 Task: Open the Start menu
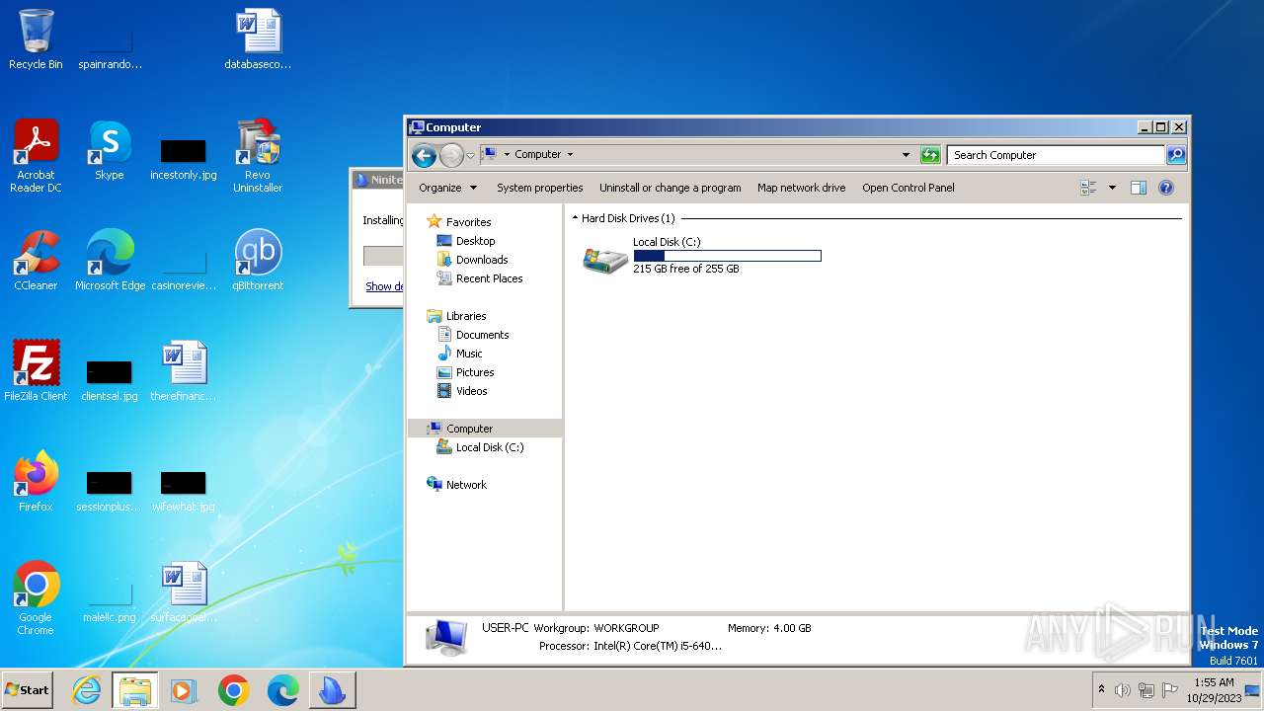click(27, 690)
